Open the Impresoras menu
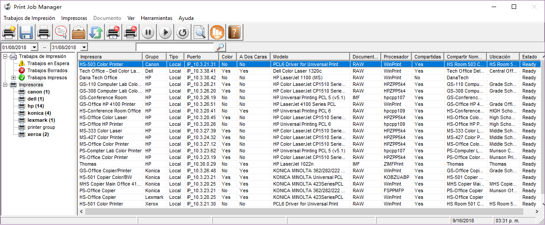This screenshot has height=225, width=545. coord(74,18)
